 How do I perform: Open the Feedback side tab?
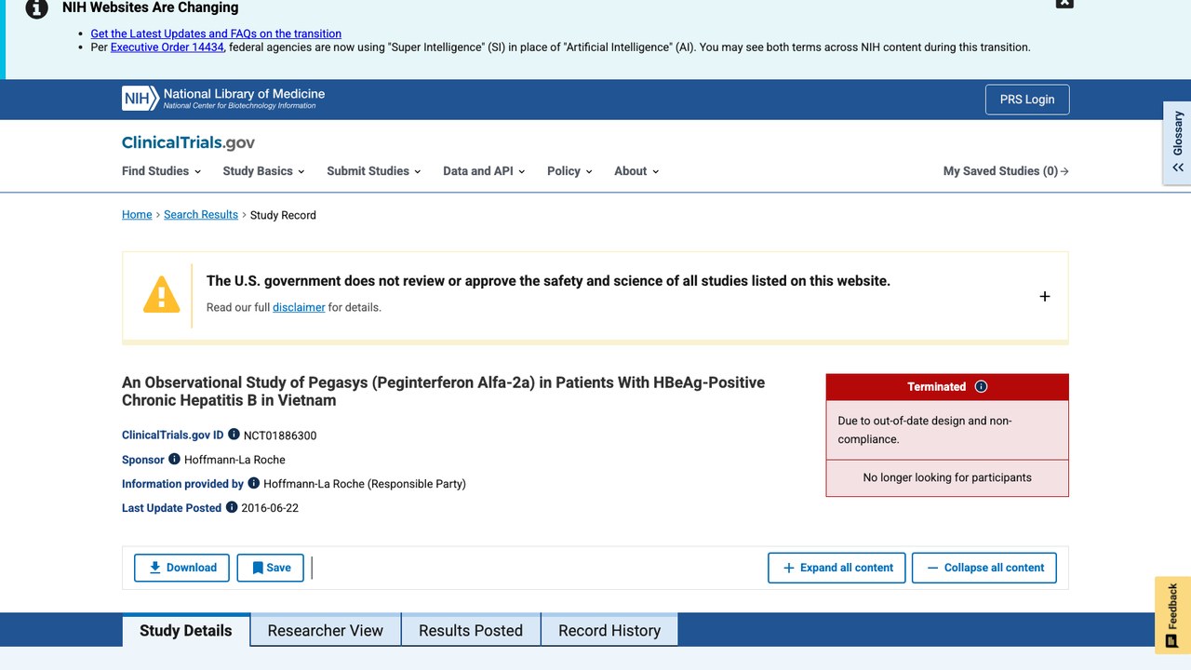[1172, 615]
